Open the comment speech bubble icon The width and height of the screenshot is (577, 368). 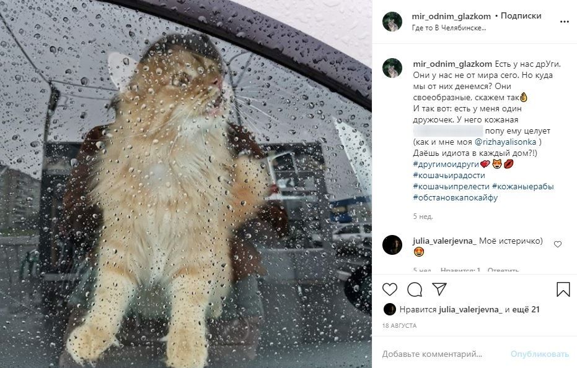(415, 289)
